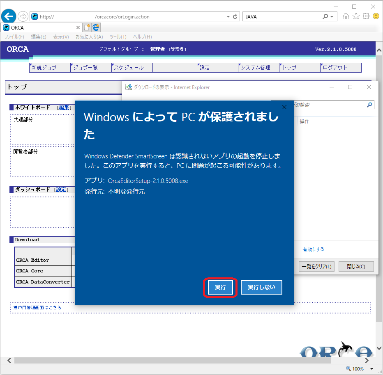
Task: Close the ORCA browser tab
Action: click(78, 27)
